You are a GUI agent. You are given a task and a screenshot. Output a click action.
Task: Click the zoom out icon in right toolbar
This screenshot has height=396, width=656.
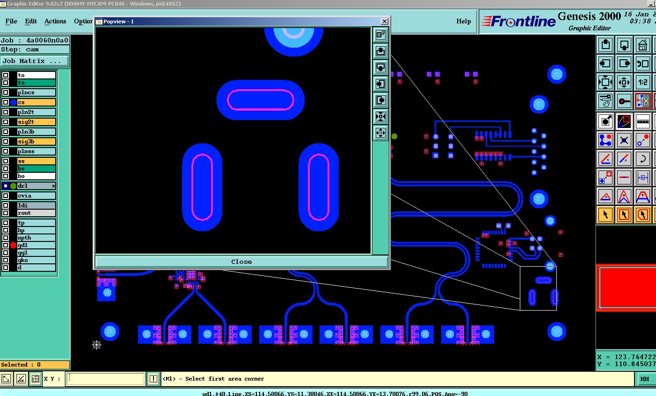624,82
